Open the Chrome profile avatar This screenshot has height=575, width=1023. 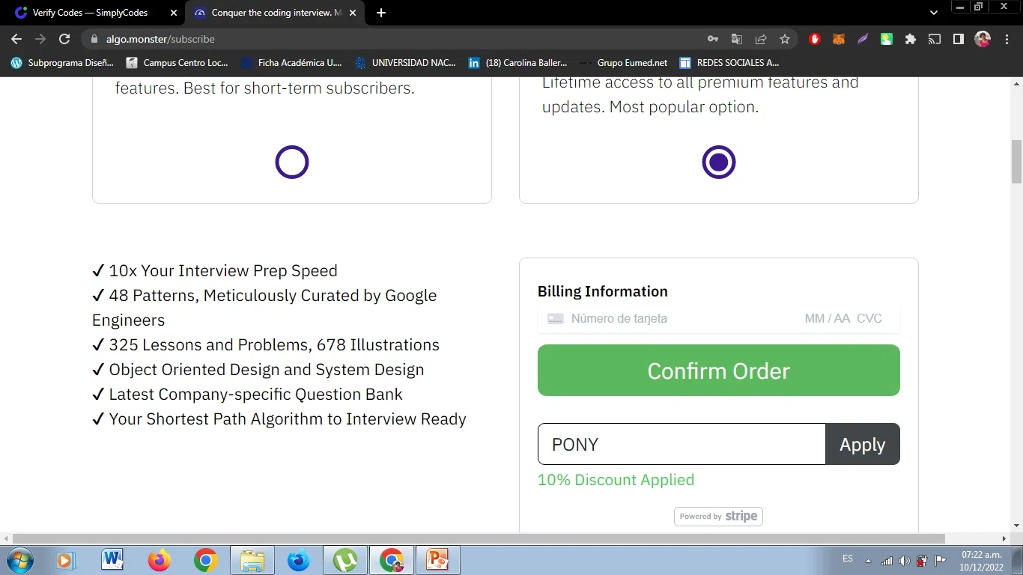[983, 39]
